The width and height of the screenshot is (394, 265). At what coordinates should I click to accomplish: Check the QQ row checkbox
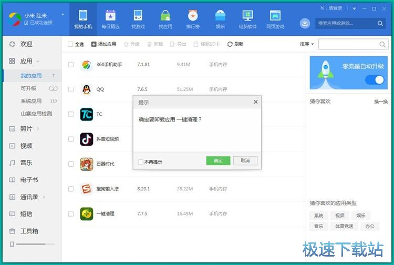[x=71, y=89]
